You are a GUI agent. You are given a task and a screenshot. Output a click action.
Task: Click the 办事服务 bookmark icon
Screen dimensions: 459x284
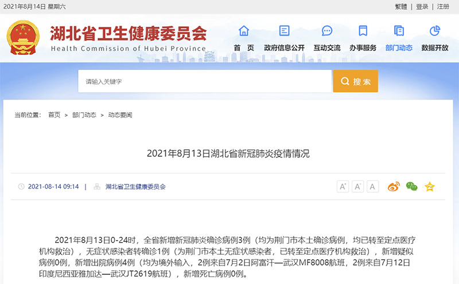pos(363,31)
